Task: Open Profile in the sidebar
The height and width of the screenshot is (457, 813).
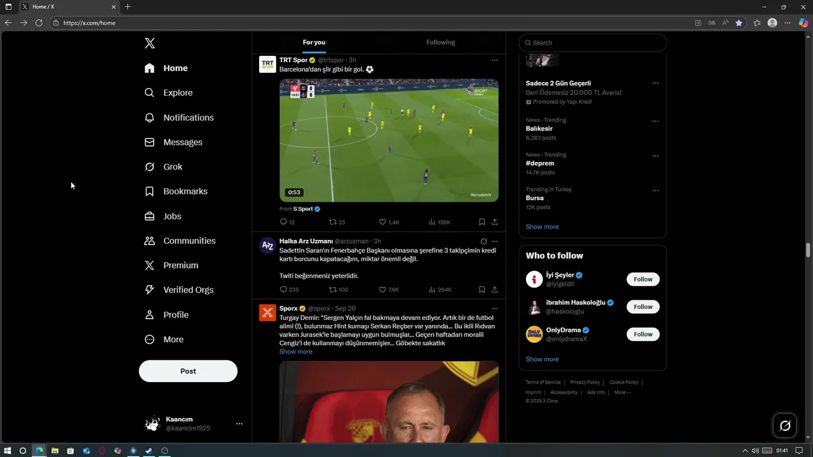Action: pos(167,315)
